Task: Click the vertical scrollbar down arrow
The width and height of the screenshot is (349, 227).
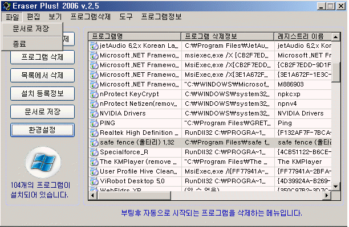Action: tap(336, 186)
